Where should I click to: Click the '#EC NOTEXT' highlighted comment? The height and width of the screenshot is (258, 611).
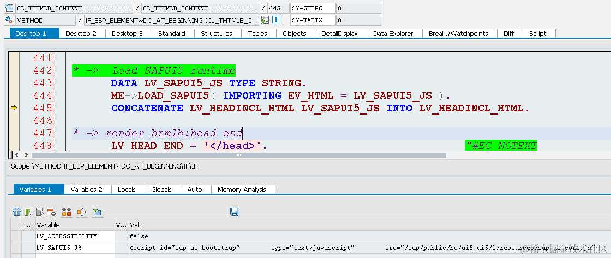coord(501,146)
